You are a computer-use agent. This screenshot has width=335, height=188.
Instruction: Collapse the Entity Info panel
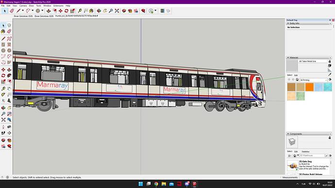(x=288, y=23)
